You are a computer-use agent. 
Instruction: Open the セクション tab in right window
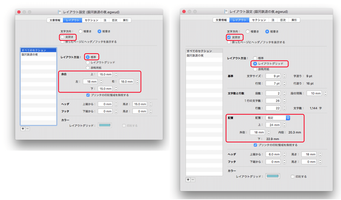pos(259,20)
